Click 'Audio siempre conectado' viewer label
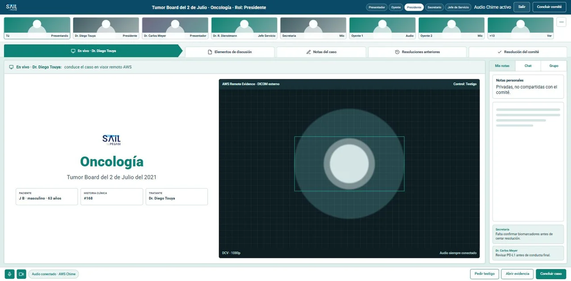 tap(458, 253)
